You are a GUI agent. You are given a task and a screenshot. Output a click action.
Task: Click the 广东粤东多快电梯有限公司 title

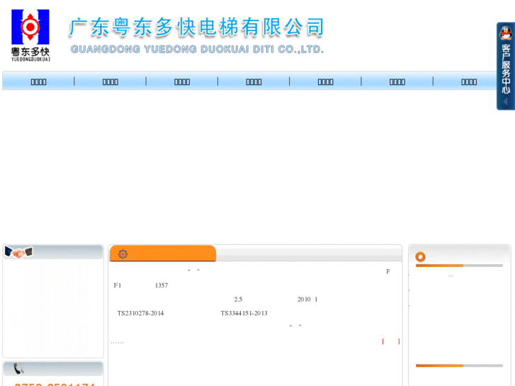[196, 27]
